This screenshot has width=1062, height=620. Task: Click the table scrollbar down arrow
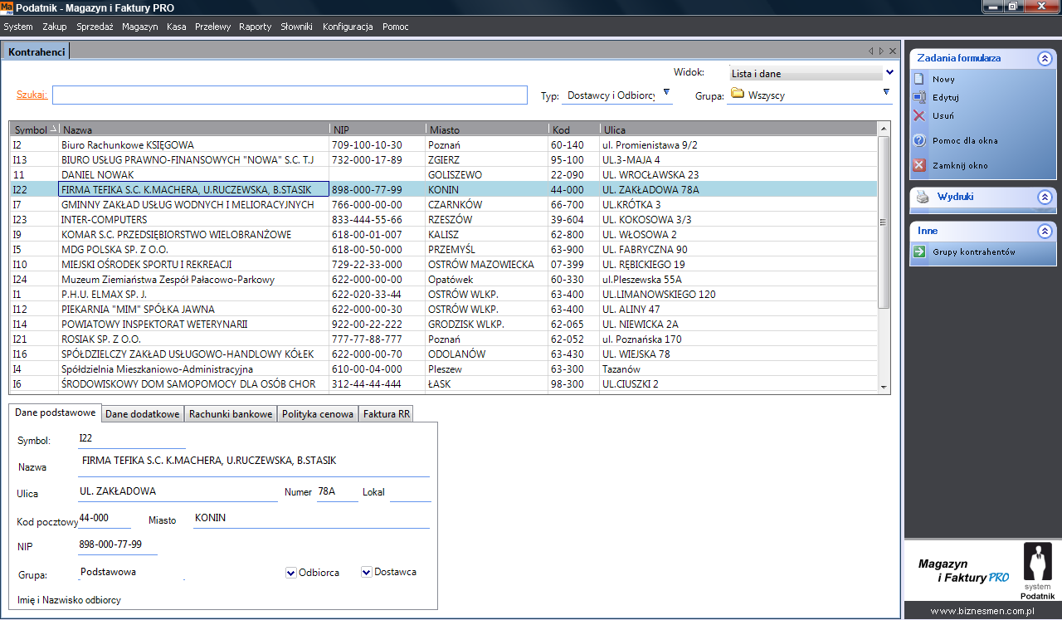click(x=884, y=387)
